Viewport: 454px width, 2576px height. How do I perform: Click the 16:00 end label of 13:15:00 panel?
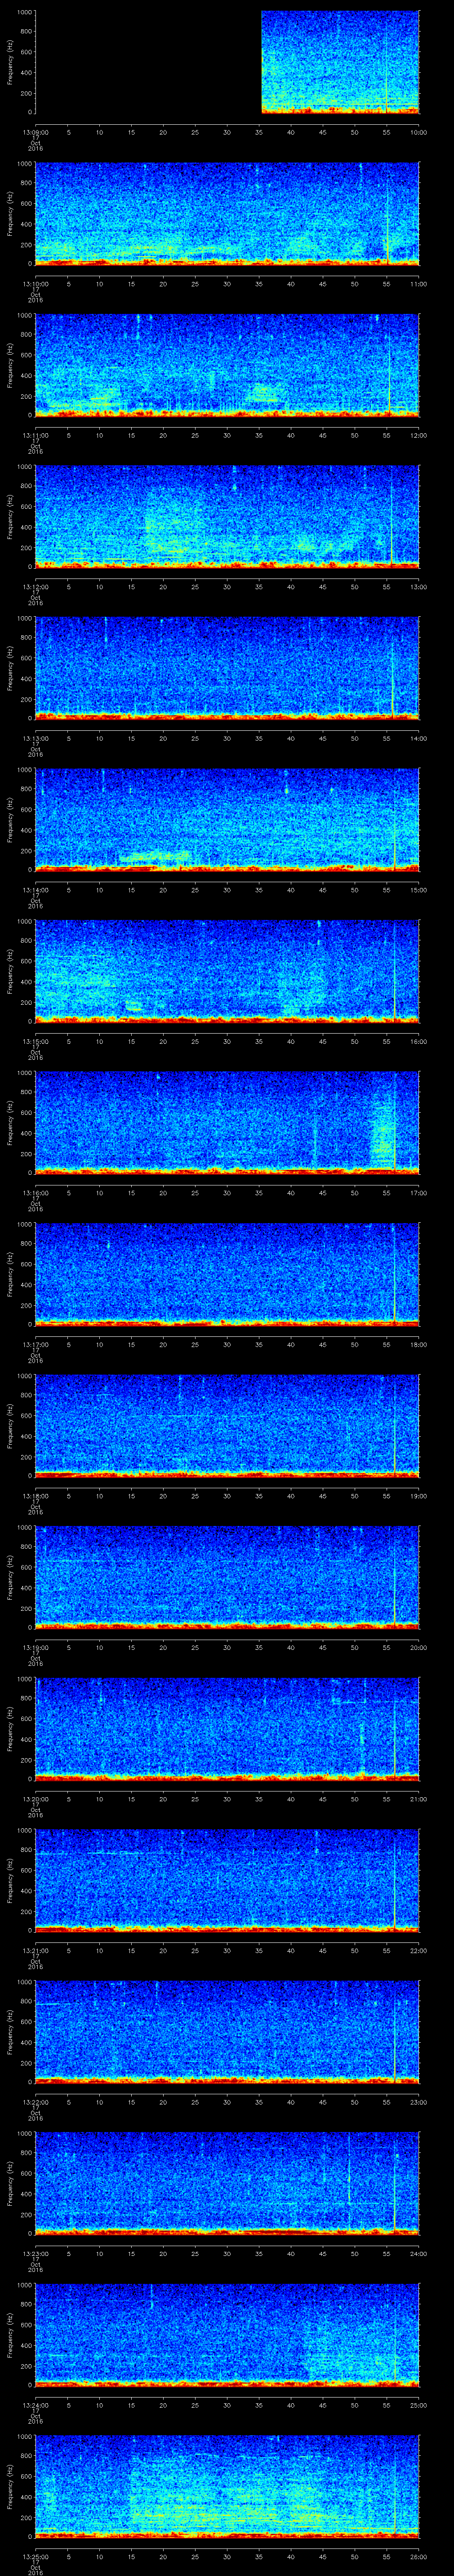coord(418,1041)
